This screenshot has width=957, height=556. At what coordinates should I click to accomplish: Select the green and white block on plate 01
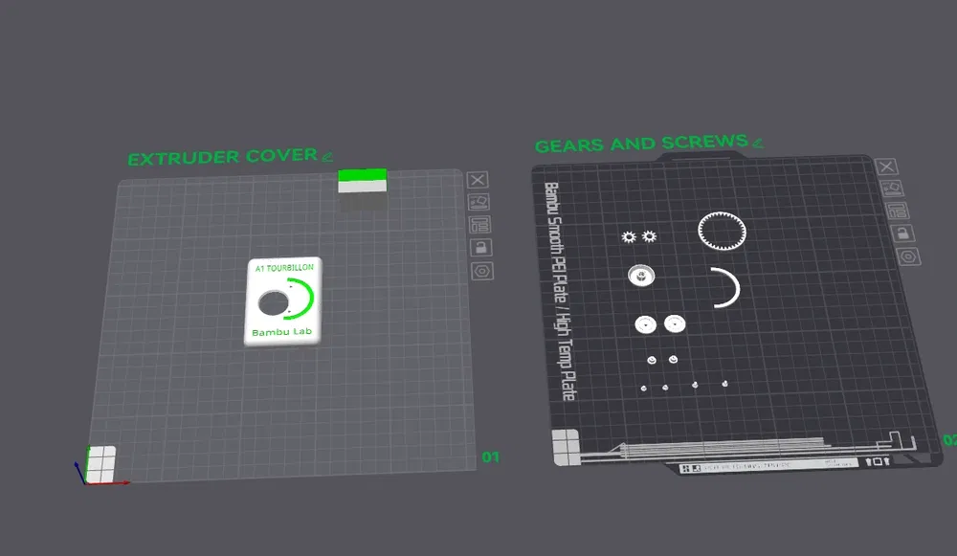[363, 181]
